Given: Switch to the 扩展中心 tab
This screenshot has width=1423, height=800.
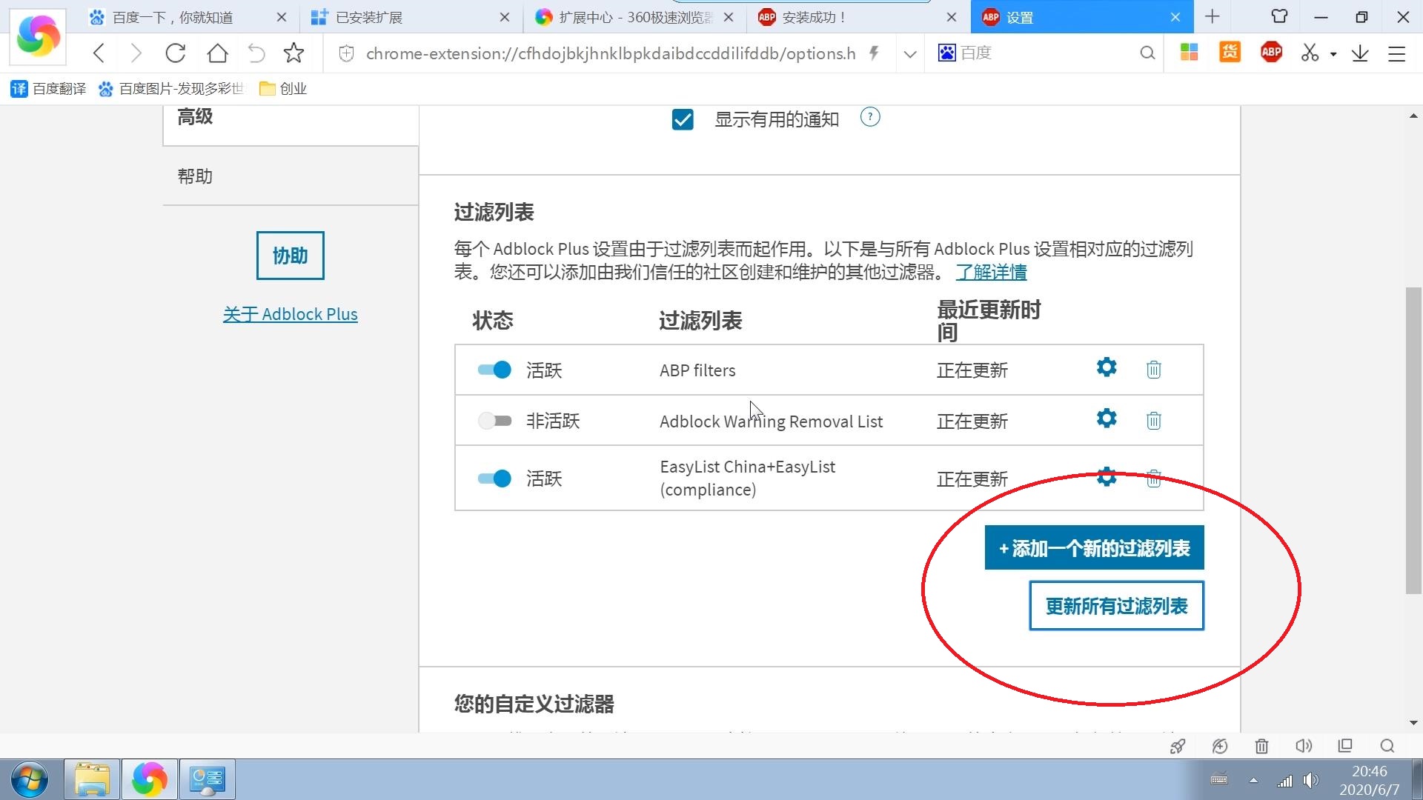Looking at the screenshot, I should (623, 16).
